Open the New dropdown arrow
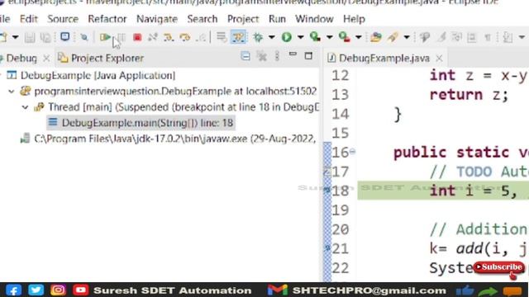529x297 pixels. click(15, 37)
